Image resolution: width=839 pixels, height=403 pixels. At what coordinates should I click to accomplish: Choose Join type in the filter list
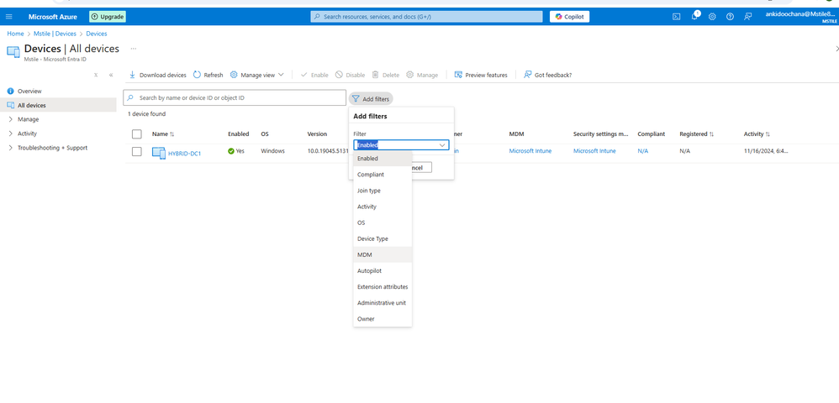click(x=383, y=191)
